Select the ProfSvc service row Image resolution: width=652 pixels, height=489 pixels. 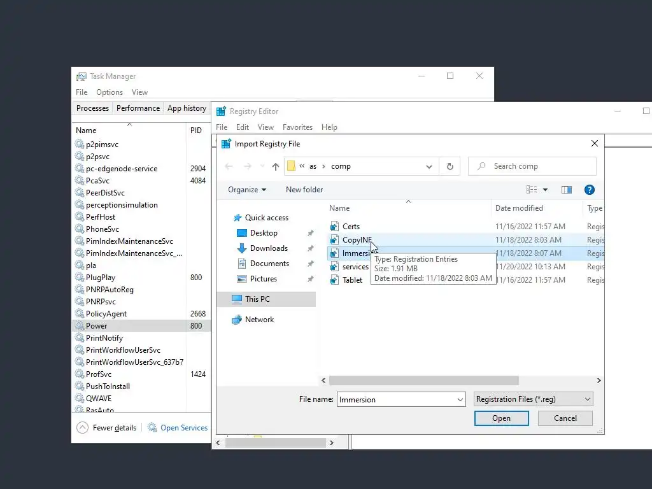(141, 374)
